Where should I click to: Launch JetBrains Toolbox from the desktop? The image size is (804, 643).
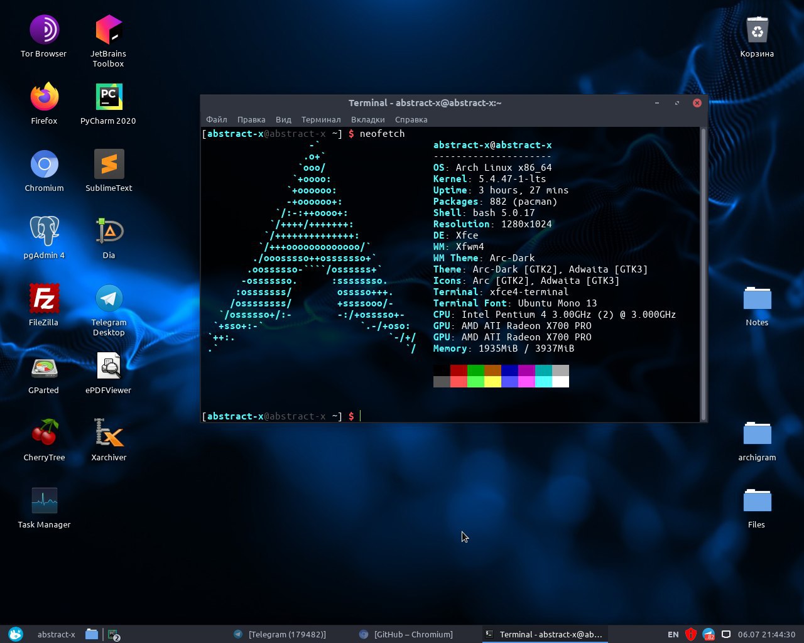108,41
